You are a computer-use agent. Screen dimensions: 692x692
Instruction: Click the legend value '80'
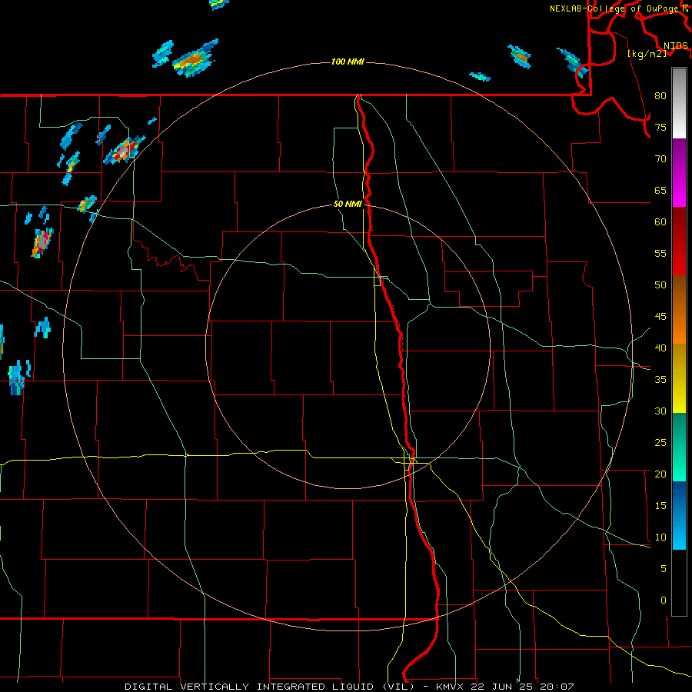click(660, 96)
